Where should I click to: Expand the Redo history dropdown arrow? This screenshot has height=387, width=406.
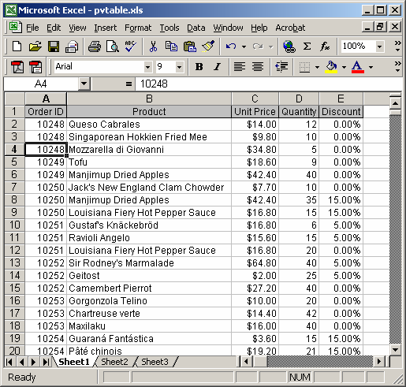click(x=270, y=47)
